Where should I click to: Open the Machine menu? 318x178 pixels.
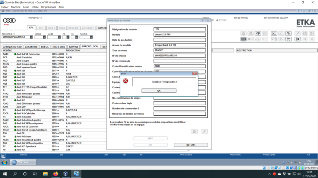click(x=16, y=7)
